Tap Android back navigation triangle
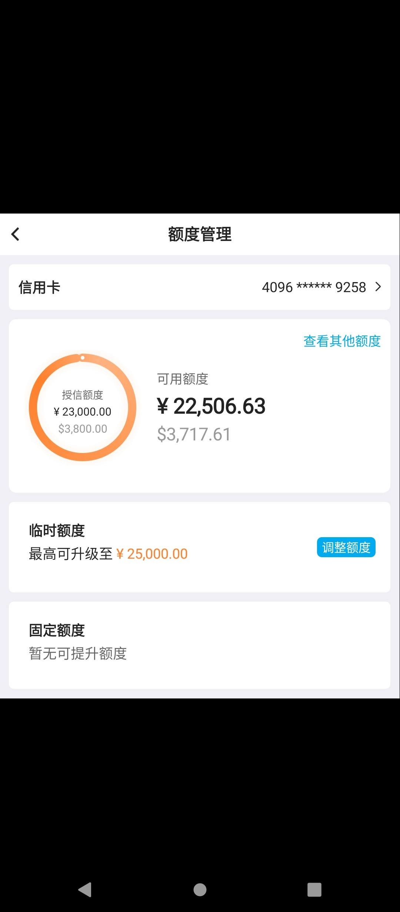 click(85, 889)
